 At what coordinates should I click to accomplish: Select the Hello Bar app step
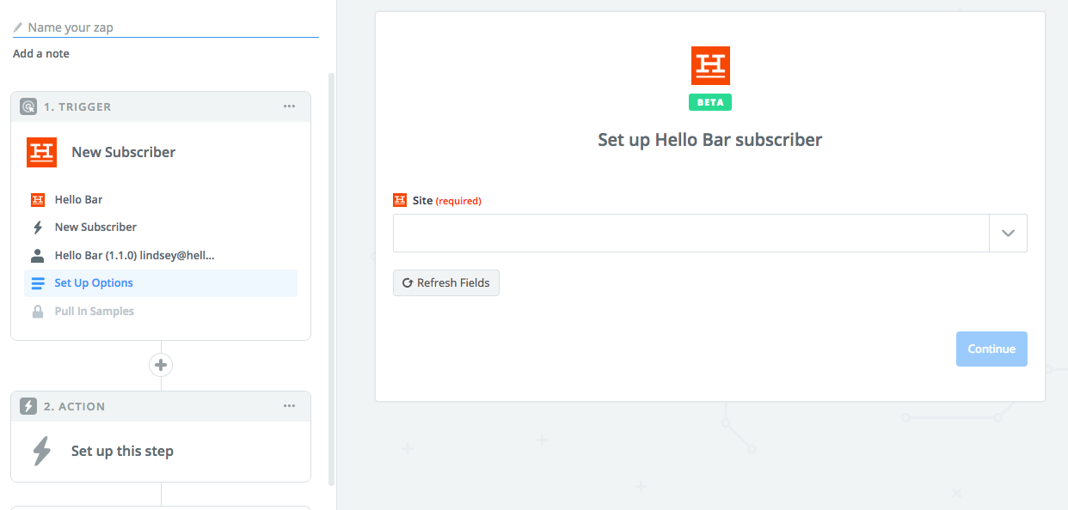pyautogui.click(x=78, y=200)
